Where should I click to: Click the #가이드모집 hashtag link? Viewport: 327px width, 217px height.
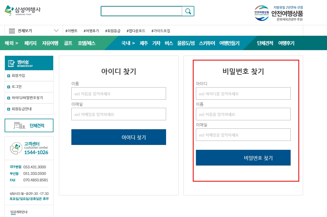point(161,31)
